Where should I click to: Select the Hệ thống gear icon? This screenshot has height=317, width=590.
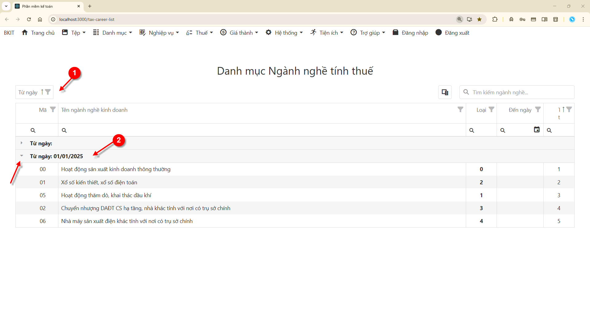coord(269,33)
